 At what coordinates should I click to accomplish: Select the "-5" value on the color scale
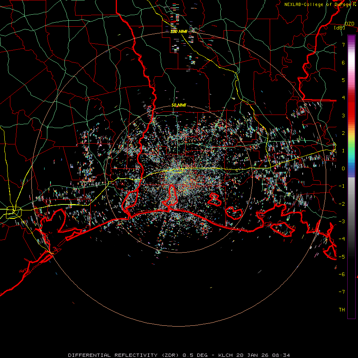tap(342, 257)
